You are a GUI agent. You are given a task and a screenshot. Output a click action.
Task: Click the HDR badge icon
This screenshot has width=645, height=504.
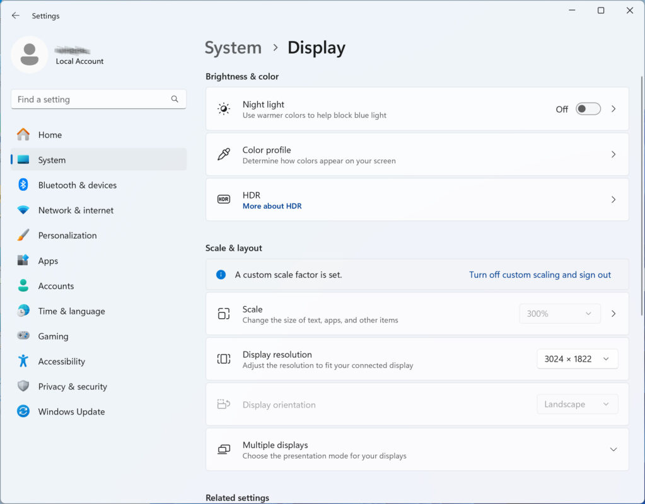224,199
